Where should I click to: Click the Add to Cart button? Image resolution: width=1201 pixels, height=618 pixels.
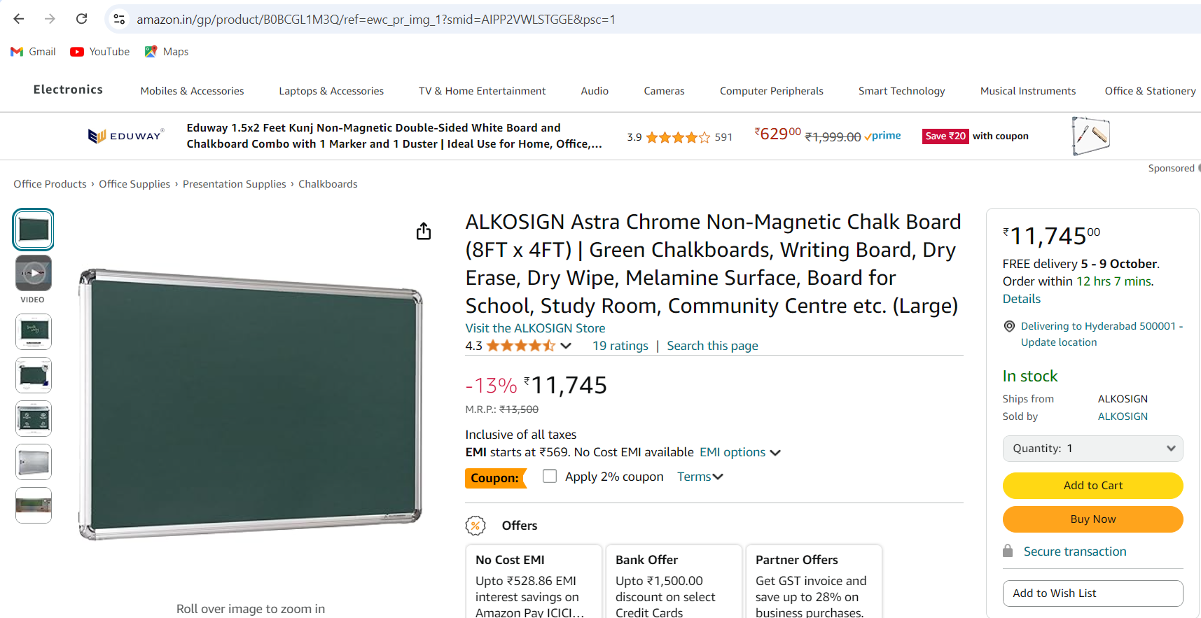pyautogui.click(x=1092, y=486)
